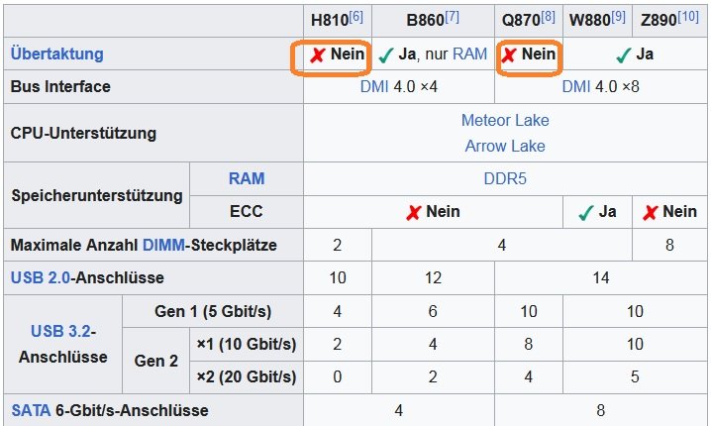The height and width of the screenshot is (426, 711).
Task: Open footnote reference [7] beside B860
Action: (452, 17)
